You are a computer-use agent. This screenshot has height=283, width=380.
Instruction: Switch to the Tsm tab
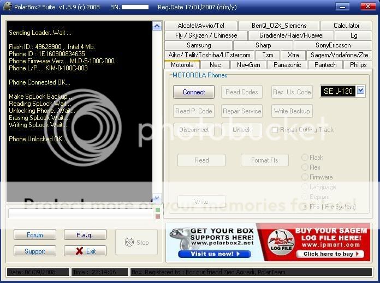tap(268, 55)
